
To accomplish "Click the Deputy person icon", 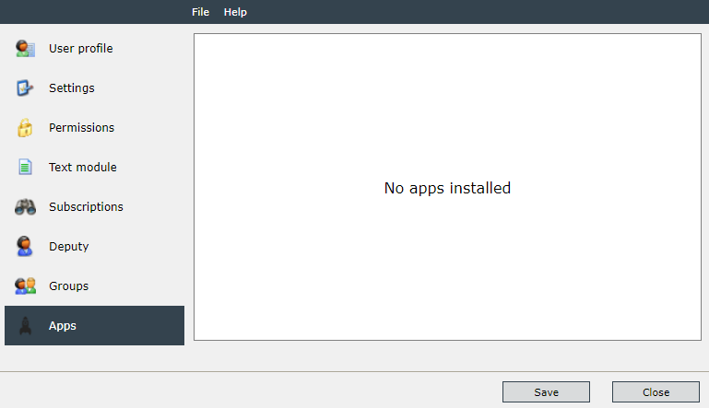I will tap(24, 246).
